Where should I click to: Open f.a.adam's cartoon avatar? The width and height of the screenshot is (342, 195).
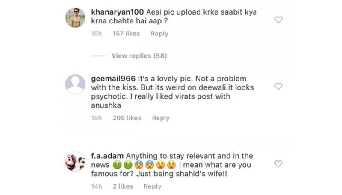(x=75, y=161)
